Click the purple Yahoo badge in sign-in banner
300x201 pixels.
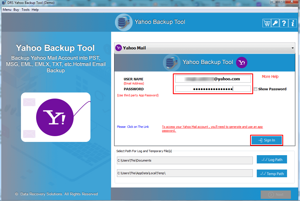pos(242,62)
